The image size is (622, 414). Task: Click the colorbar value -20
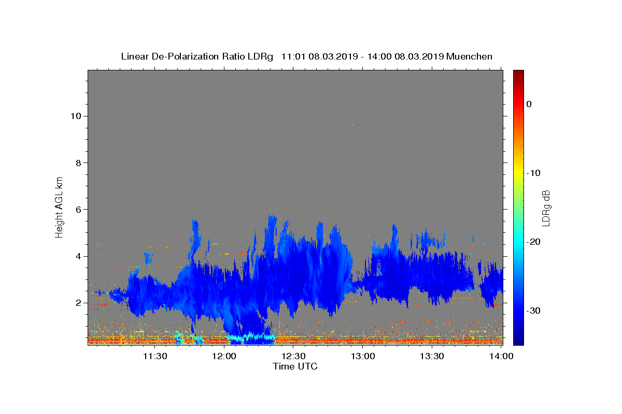(x=534, y=242)
